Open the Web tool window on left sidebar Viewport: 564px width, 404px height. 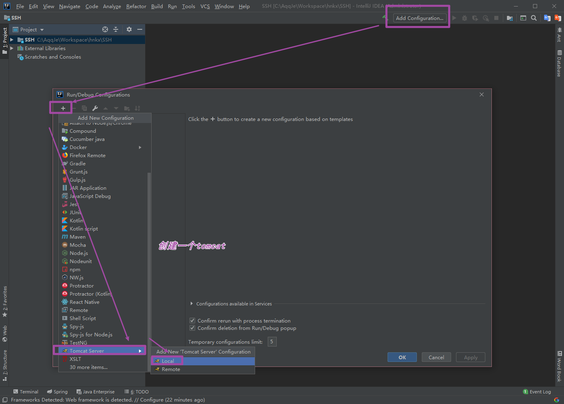tap(5, 334)
